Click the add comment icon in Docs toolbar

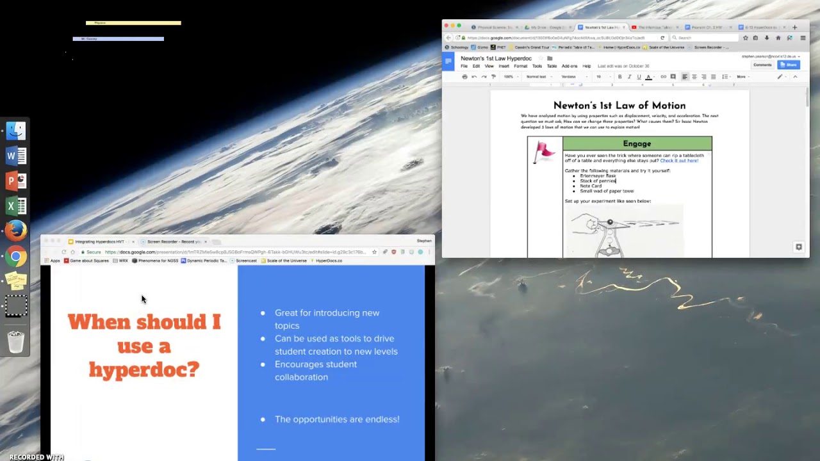pyautogui.click(x=673, y=77)
